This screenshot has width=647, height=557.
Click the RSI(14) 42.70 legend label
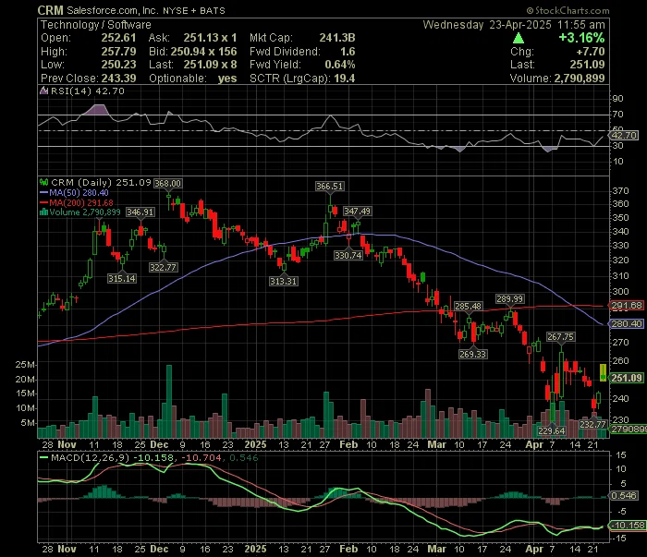point(88,91)
